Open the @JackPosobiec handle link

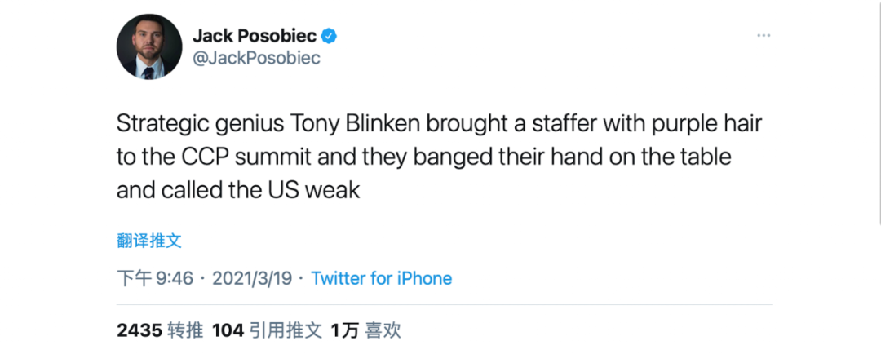256,58
